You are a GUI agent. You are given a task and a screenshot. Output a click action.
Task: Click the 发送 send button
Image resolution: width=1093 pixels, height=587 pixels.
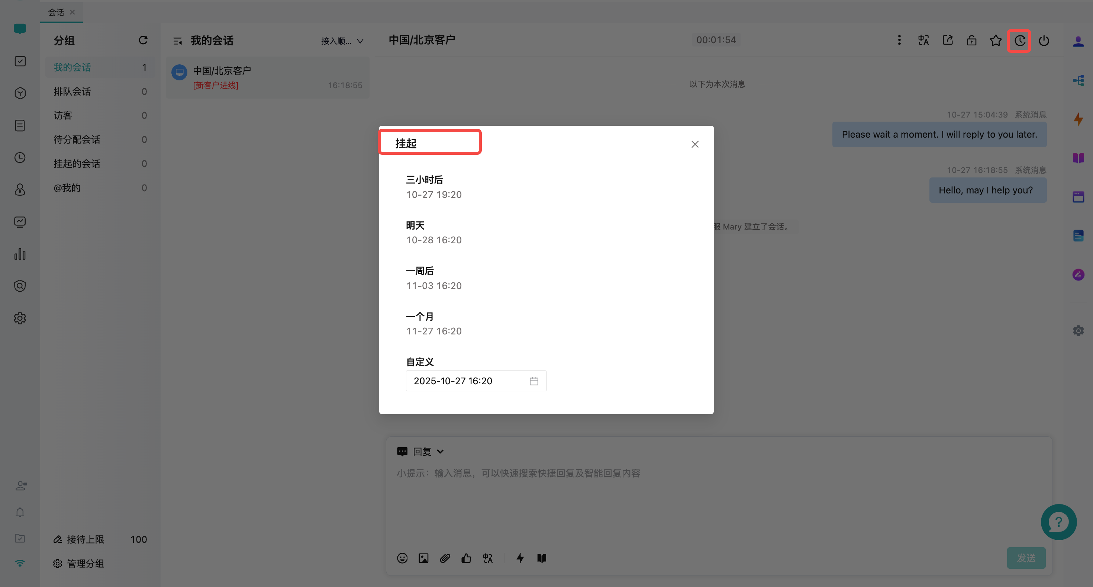point(1026,558)
